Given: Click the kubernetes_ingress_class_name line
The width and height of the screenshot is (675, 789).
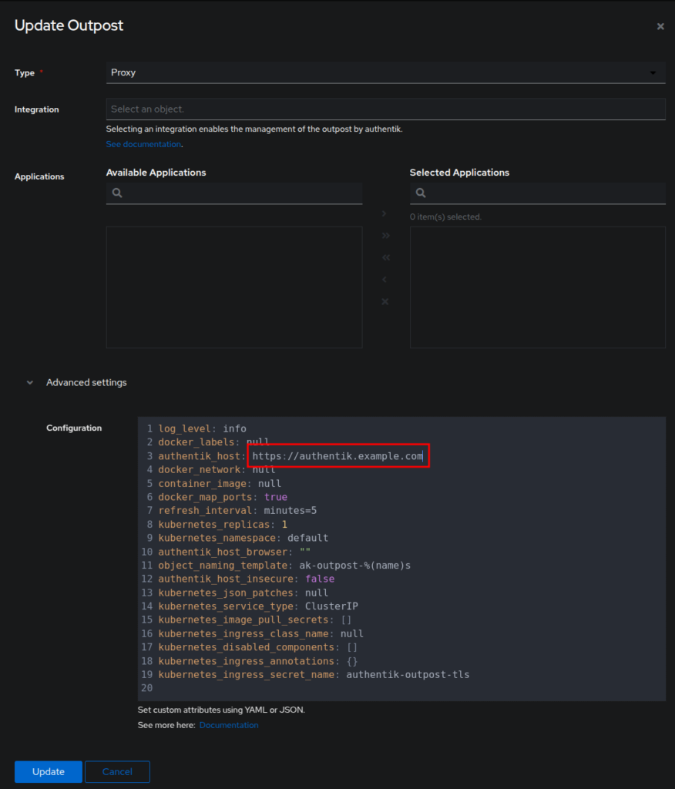Looking at the screenshot, I should coord(260,634).
